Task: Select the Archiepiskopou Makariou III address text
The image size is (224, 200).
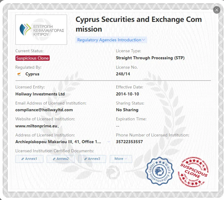Action: point(58,142)
